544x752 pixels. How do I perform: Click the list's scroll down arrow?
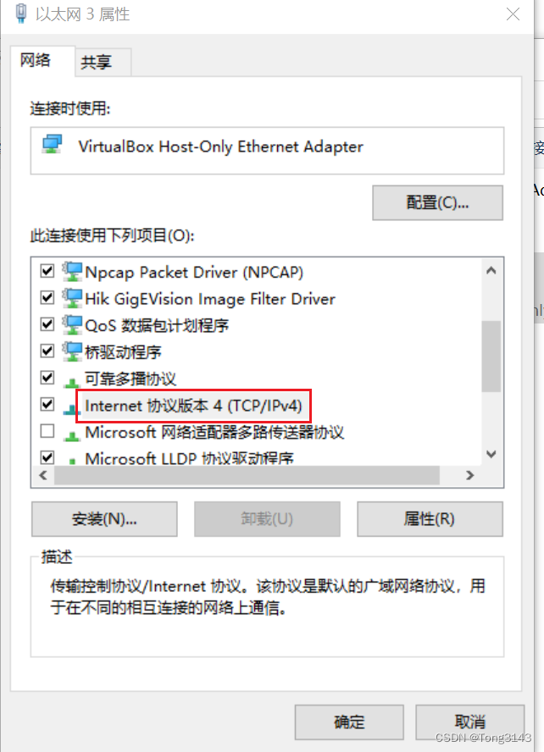(x=491, y=454)
